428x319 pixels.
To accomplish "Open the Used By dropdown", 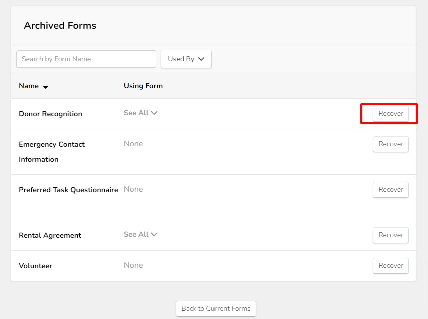I will [186, 59].
